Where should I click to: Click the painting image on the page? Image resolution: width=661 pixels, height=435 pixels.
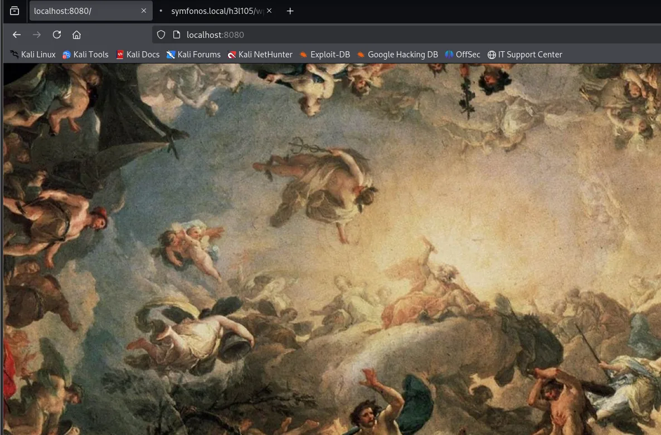[x=332, y=250]
